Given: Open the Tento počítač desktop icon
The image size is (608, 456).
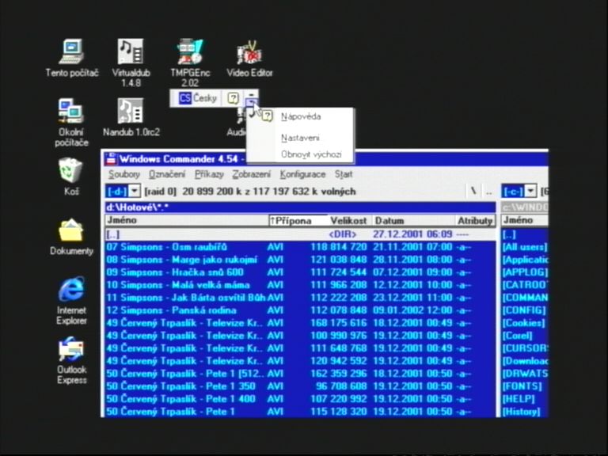Looking at the screenshot, I should pyautogui.click(x=72, y=58).
